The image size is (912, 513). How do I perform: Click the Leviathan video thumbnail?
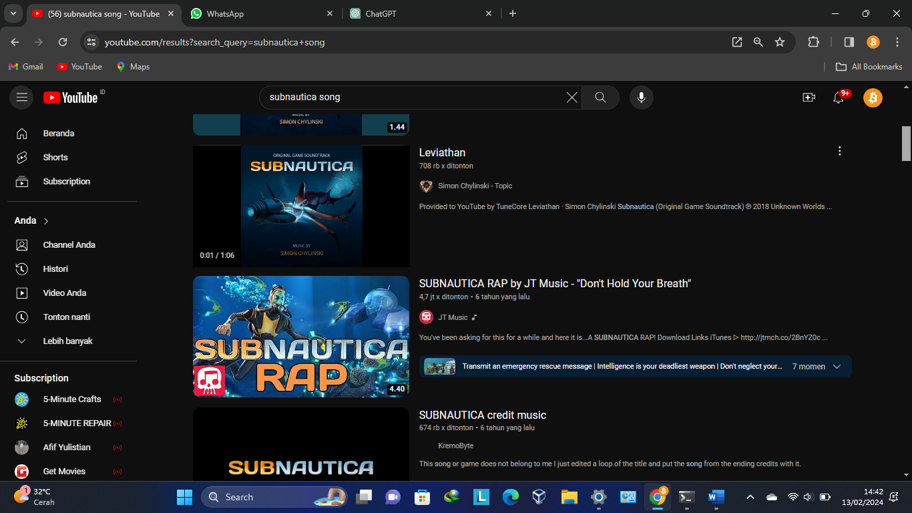pyautogui.click(x=301, y=206)
